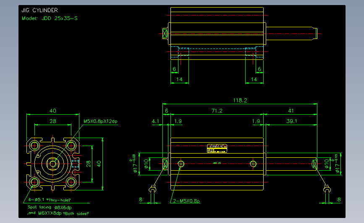364x223 pixels.
Task: Click the CHELIC nameplate on cylinder body
Action: click(x=217, y=148)
